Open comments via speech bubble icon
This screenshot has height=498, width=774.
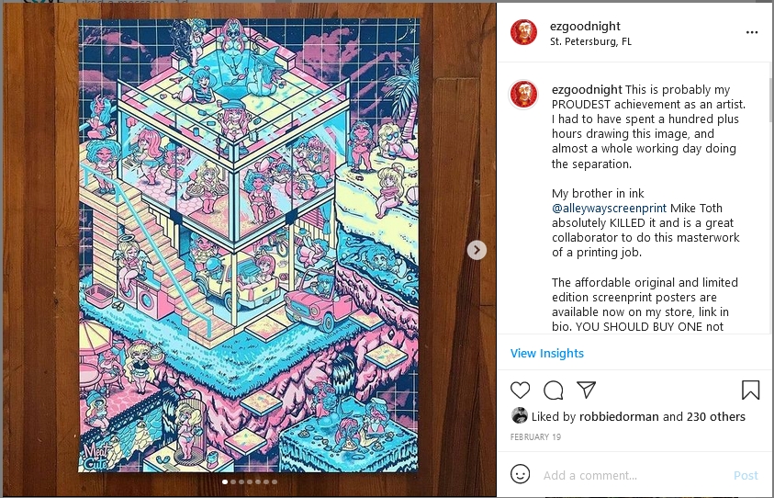(x=554, y=390)
